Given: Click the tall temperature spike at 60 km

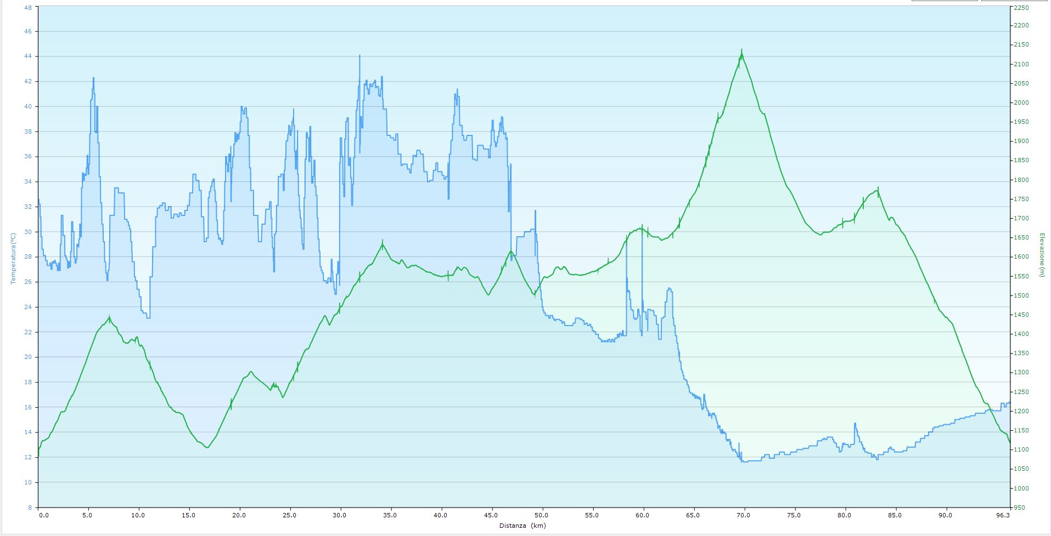Looking at the screenshot, I should [642, 226].
